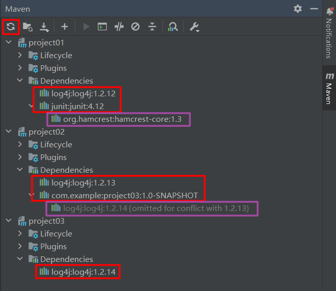
Task: Click Plugins label in project02
Action: coord(53,157)
